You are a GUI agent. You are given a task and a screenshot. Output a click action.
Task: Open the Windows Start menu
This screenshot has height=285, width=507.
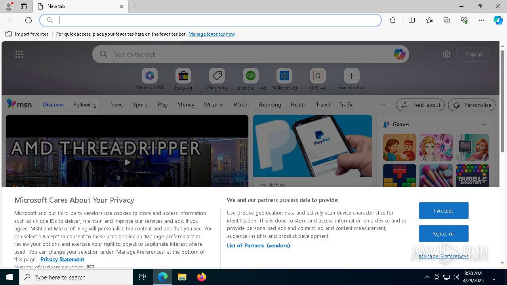click(10, 277)
